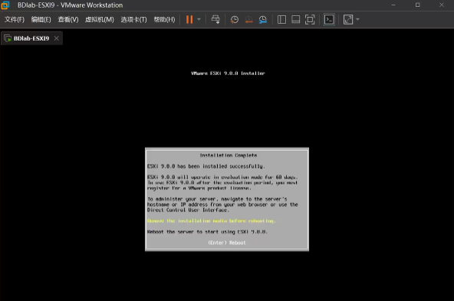The height and width of the screenshot is (301, 454).
Task: Click the Installation Complete dialog title
Action: (229, 155)
